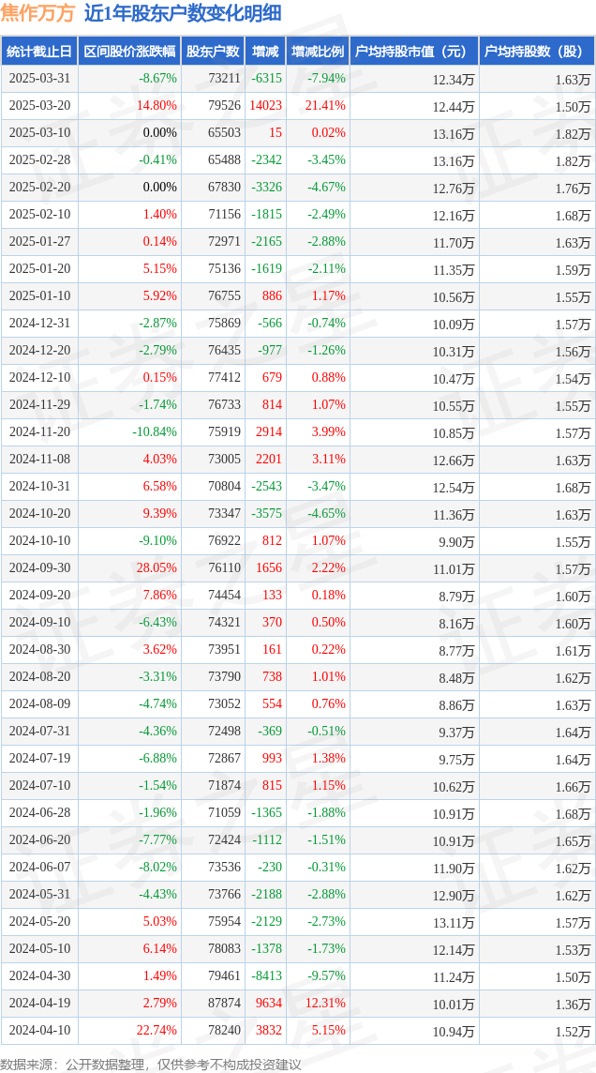Screen dimensions: 596x1073
Task: Click the 户均持股市值（元） column header
Action: click(414, 52)
